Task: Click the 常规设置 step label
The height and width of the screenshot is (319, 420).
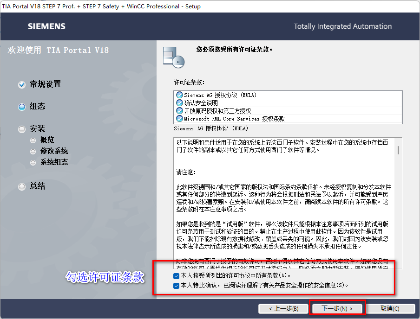Action: click(45, 84)
